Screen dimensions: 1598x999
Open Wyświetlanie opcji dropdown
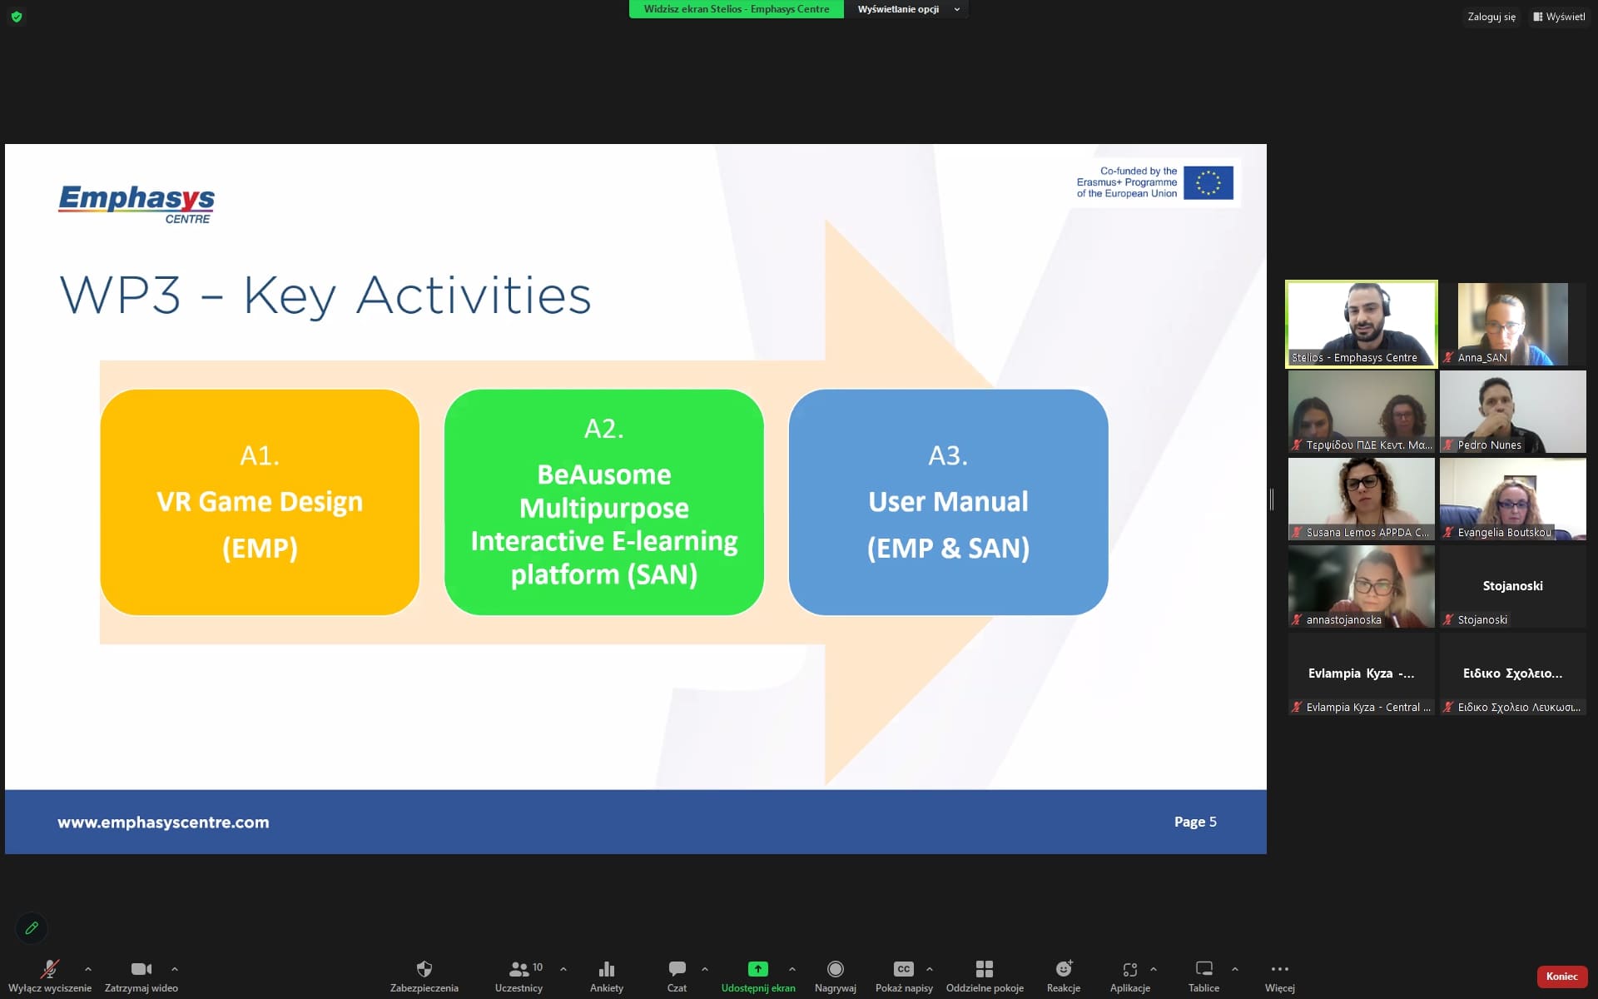click(x=907, y=9)
